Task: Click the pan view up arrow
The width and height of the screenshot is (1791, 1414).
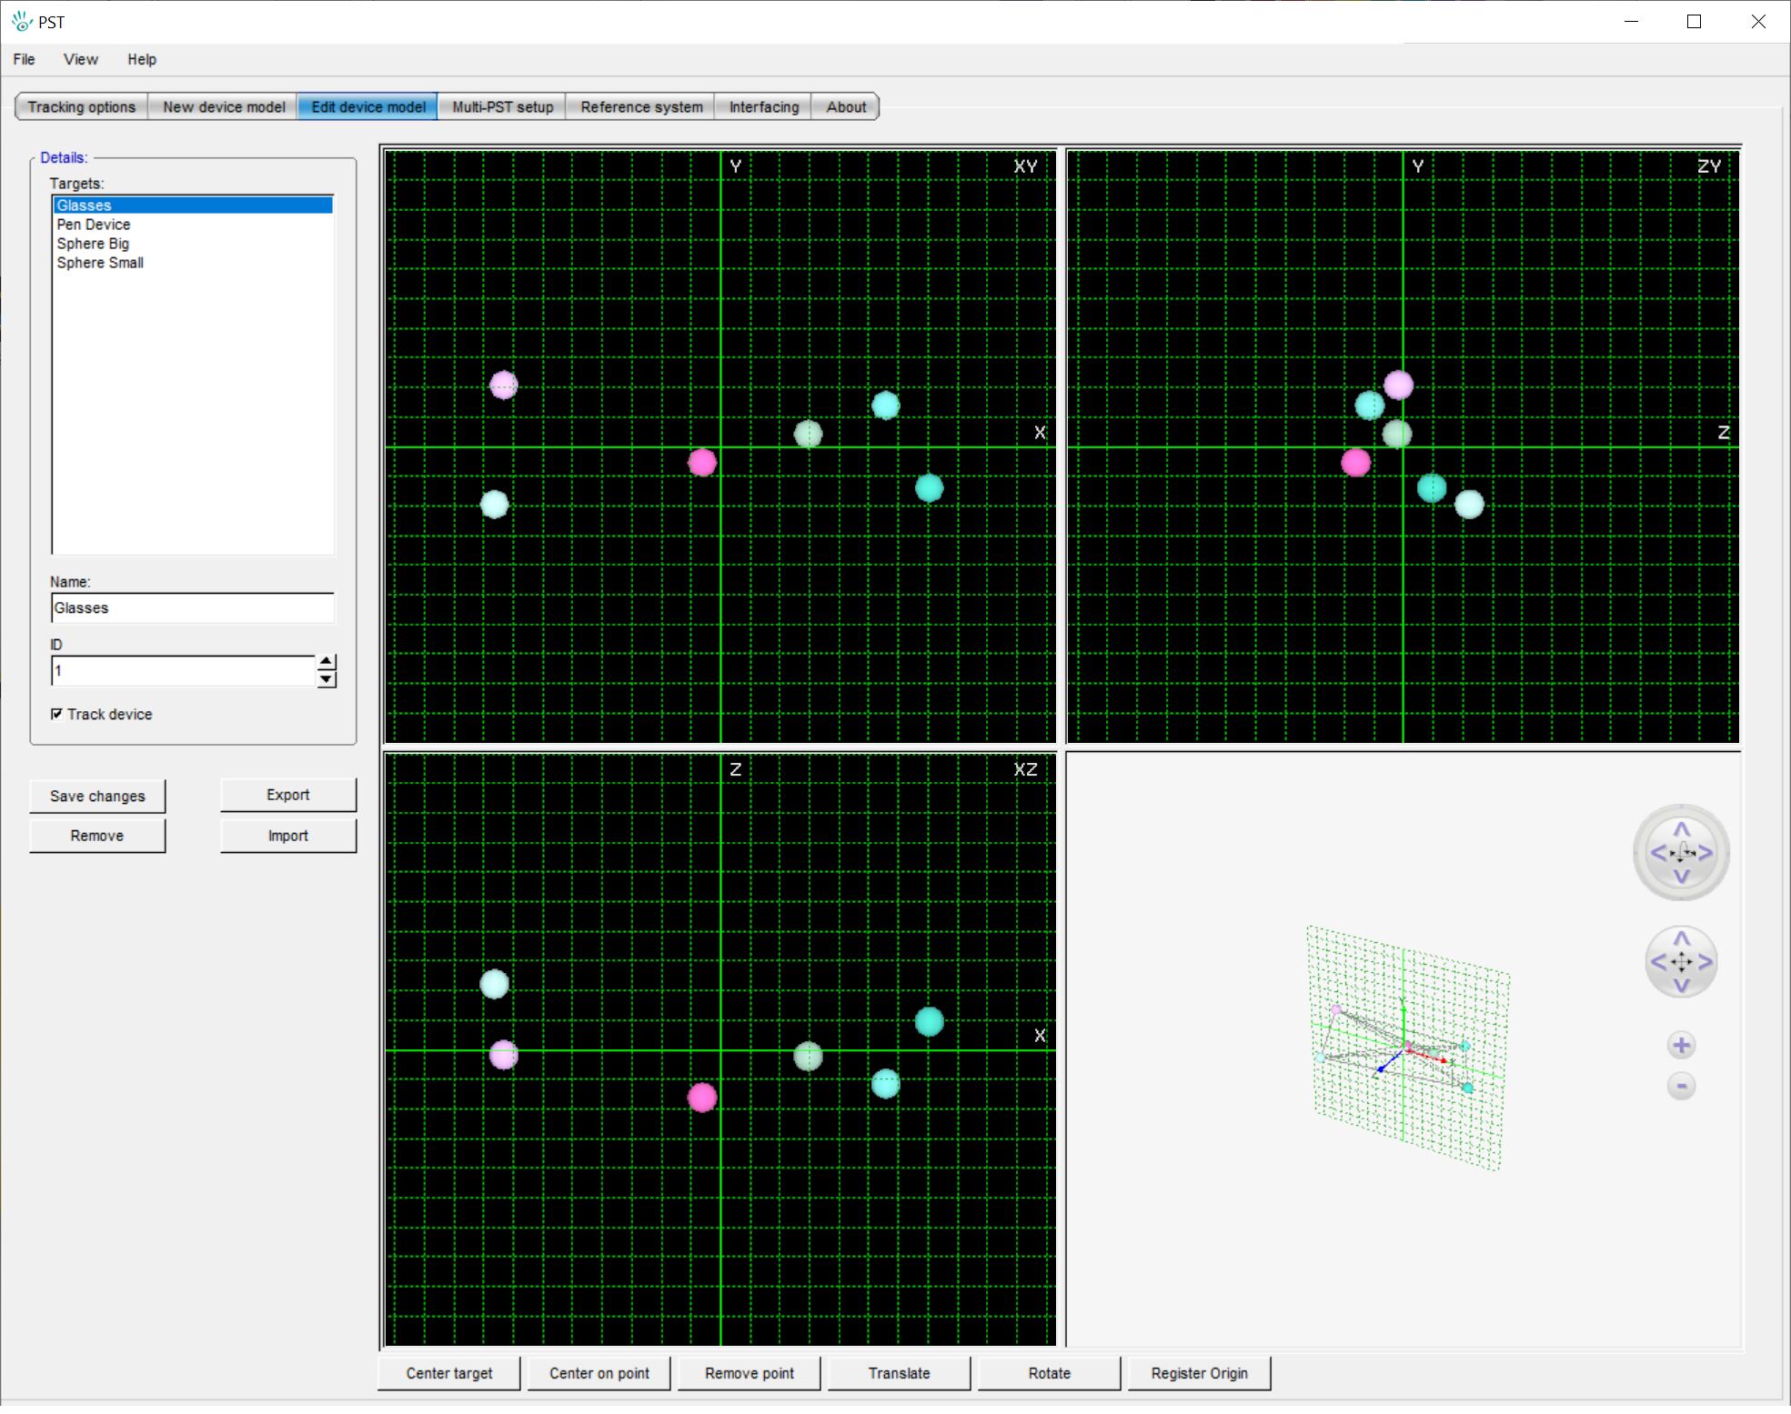Action: 1681,938
